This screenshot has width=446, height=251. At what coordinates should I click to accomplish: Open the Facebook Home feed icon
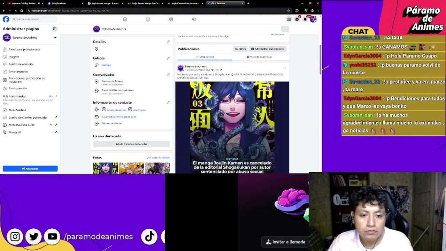tap(125, 19)
